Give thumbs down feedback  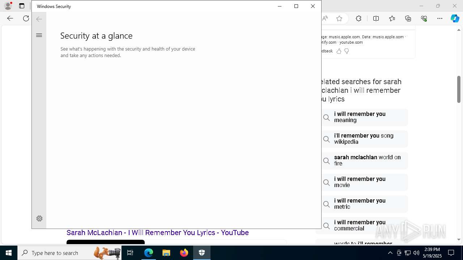pyautogui.click(x=347, y=51)
